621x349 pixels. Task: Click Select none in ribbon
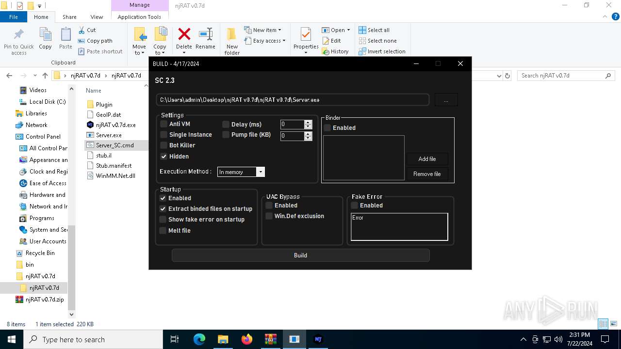(377, 41)
